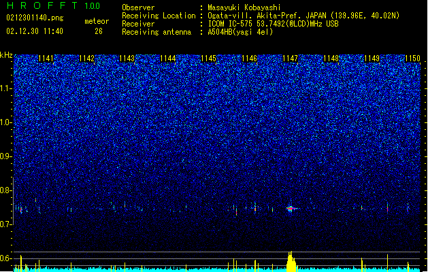
Task: Click the 1150 time marker
Action: 412,58
